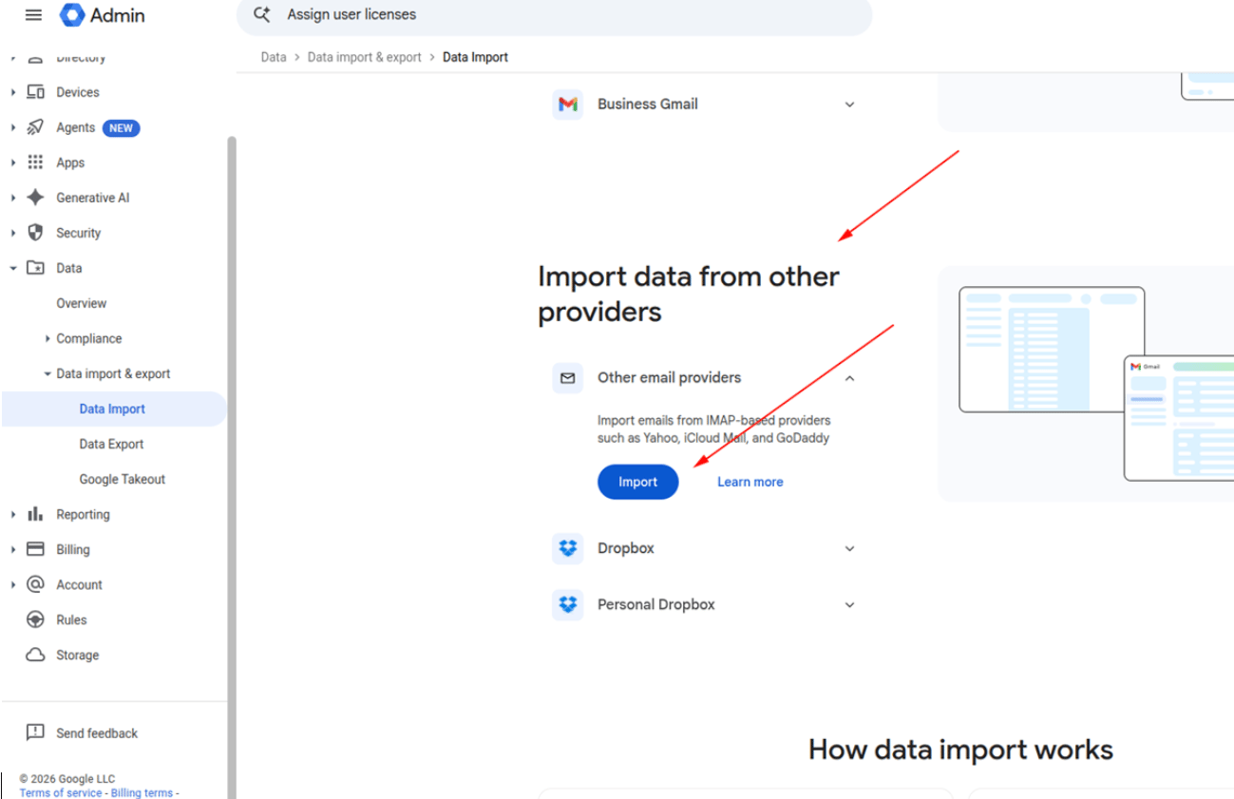Expand the Business Gmail section chevron
Image resolution: width=1234 pixels, height=799 pixels.
pos(849,105)
